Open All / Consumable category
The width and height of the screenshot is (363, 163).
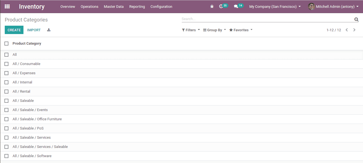tap(181, 64)
